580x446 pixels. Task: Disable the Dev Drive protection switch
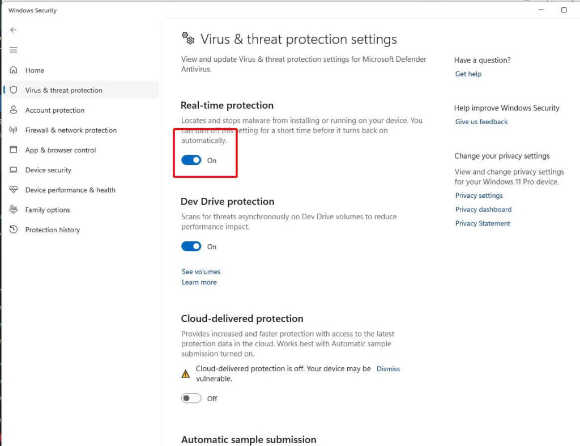click(191, 247)
